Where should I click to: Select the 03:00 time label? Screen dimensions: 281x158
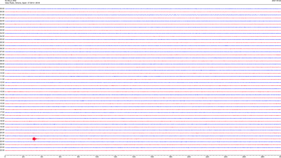tap(2, 27)
